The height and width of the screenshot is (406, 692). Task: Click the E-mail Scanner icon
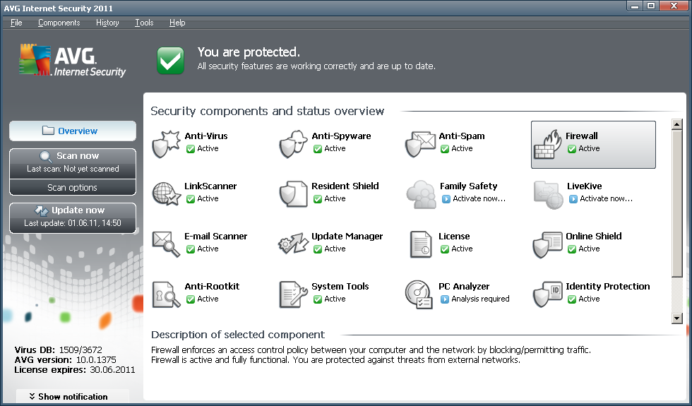point(167,244)
